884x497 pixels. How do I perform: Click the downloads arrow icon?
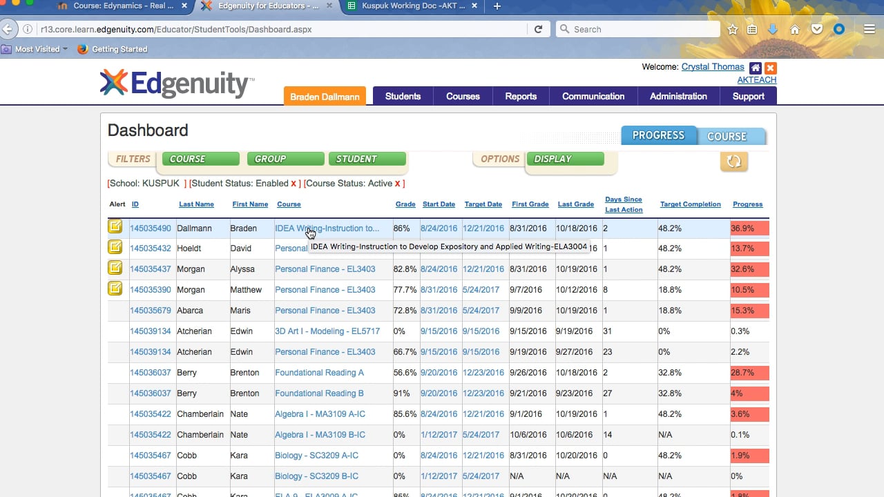click(x=773, y=29)
